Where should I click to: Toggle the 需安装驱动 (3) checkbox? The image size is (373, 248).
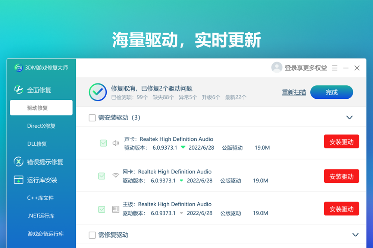[92, 118]
